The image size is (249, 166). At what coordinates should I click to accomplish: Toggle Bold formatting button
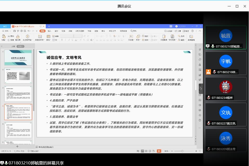(62, 40)
